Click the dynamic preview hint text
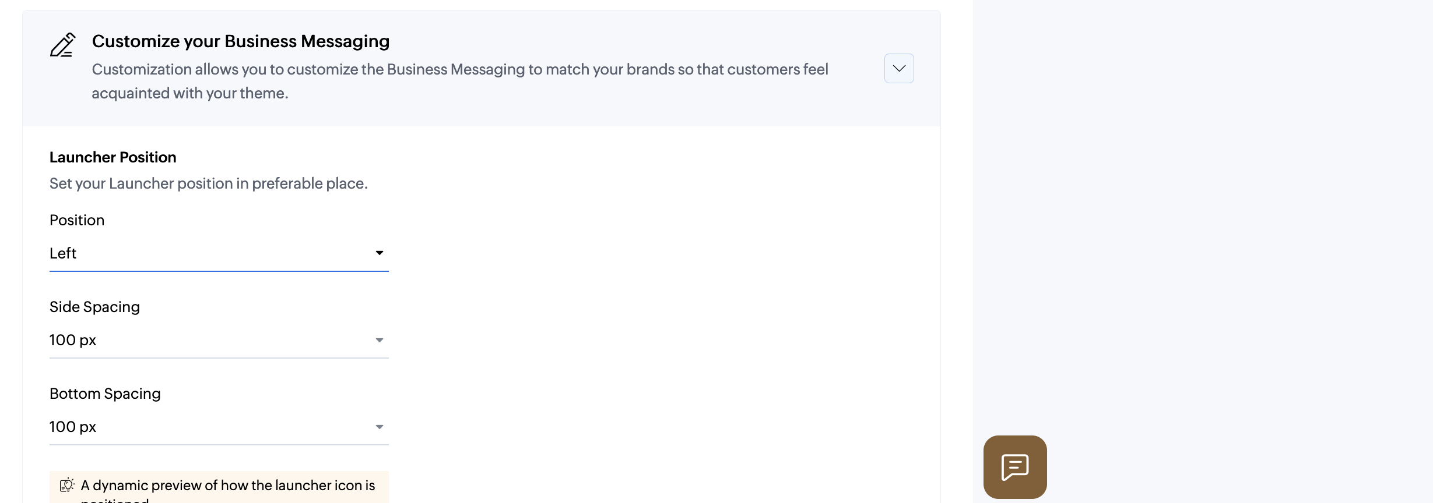The width and height of the screenshot is (1433, 503). [x=228, y=486]
